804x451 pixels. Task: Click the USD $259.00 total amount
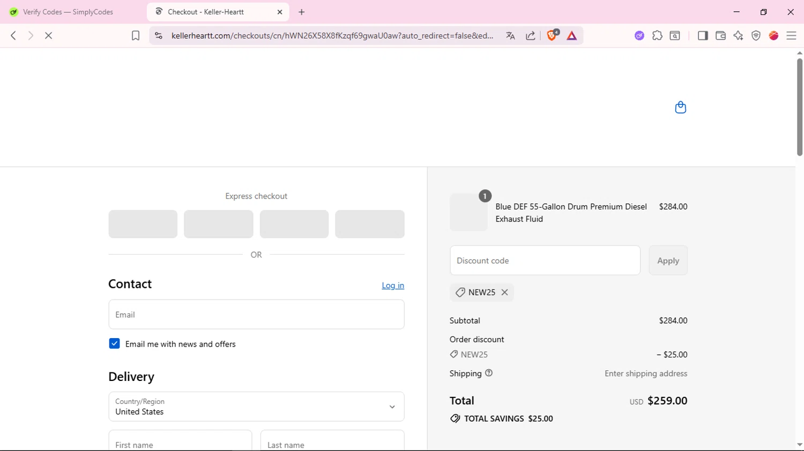coord(658,401)
